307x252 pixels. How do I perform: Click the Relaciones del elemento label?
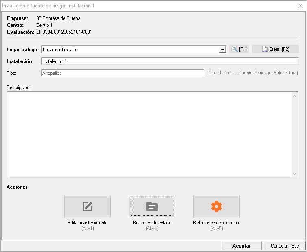pyautogui.click(x=217, y=222)
